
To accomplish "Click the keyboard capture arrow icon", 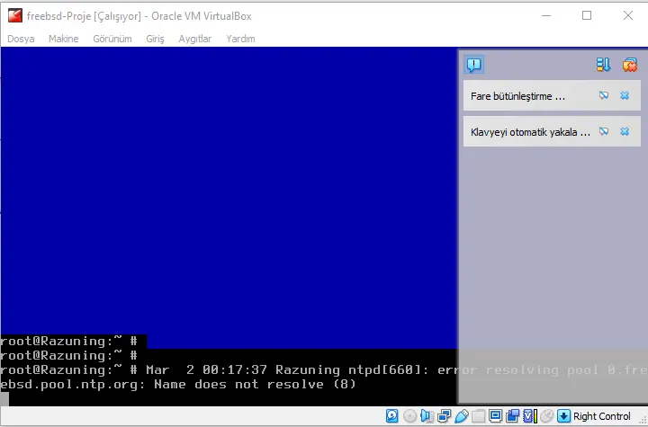I will click(563, 416).
